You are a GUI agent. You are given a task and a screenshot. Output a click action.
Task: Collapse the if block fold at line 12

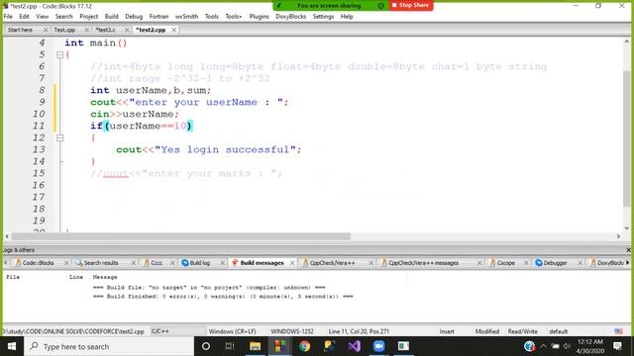59,137
